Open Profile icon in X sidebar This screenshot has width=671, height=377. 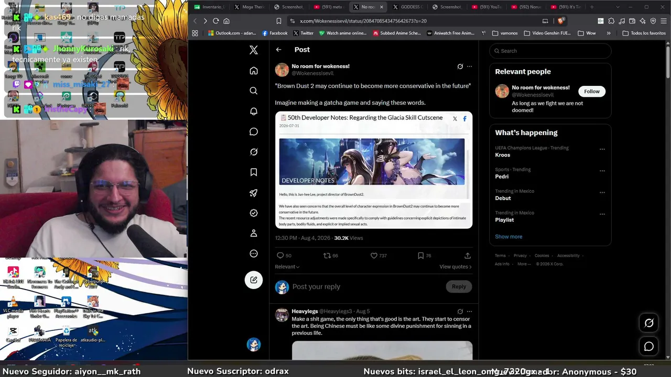point(254,233)
